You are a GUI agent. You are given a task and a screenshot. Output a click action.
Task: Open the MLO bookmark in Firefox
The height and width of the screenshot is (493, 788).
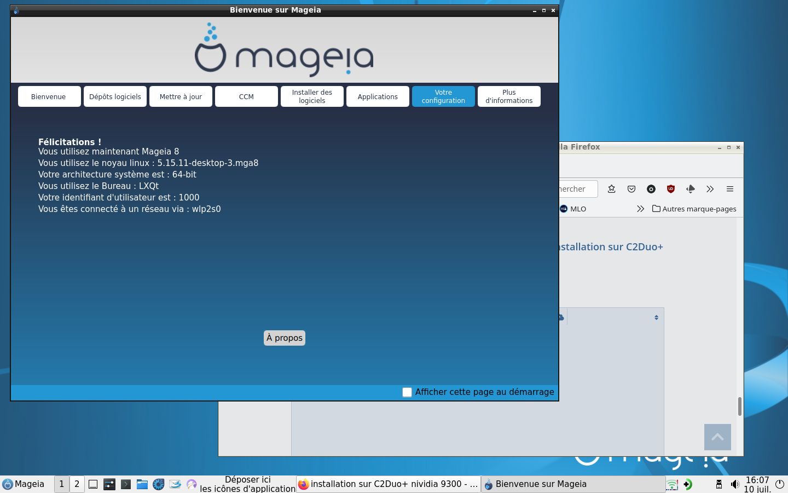573,209
